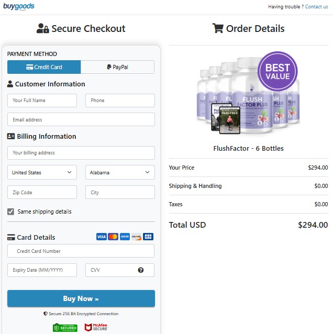Viewport: 333px width, 334px height.
Task: Open the Contact us link
Action: (x=316, y=7)
